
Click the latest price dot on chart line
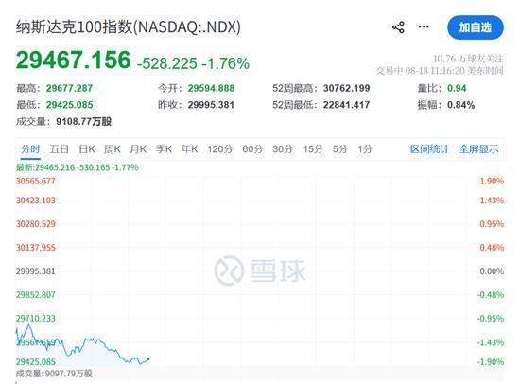[148, 358]
